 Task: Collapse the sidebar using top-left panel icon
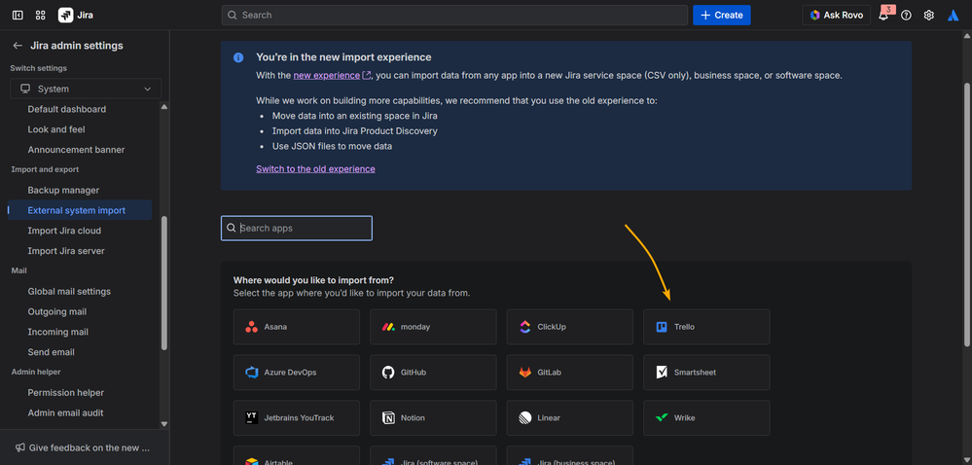(18, 15)
